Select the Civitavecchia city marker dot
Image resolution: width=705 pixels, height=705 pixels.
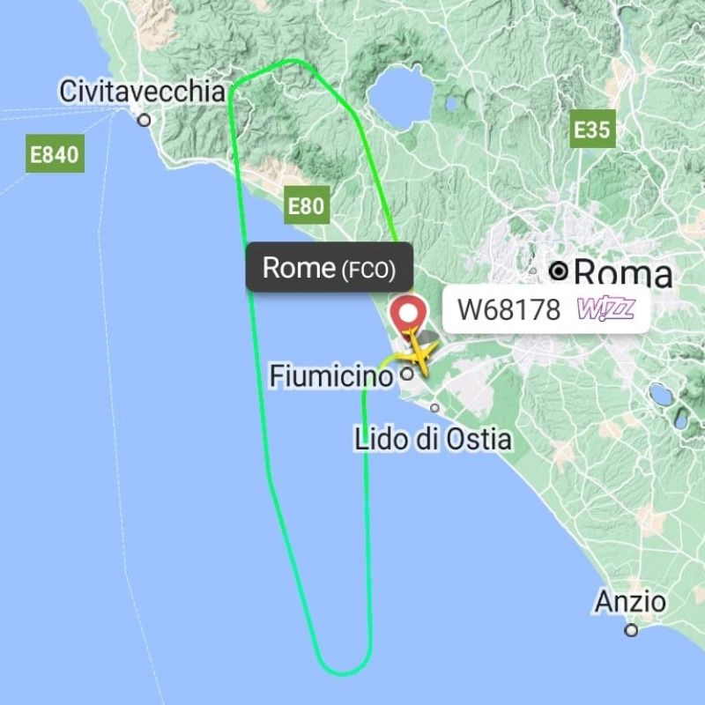pos(145,120)
